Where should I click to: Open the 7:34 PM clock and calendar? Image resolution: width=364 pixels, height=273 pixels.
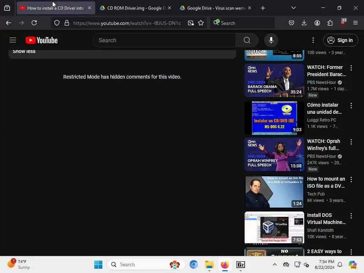click(x=324, y=264)
